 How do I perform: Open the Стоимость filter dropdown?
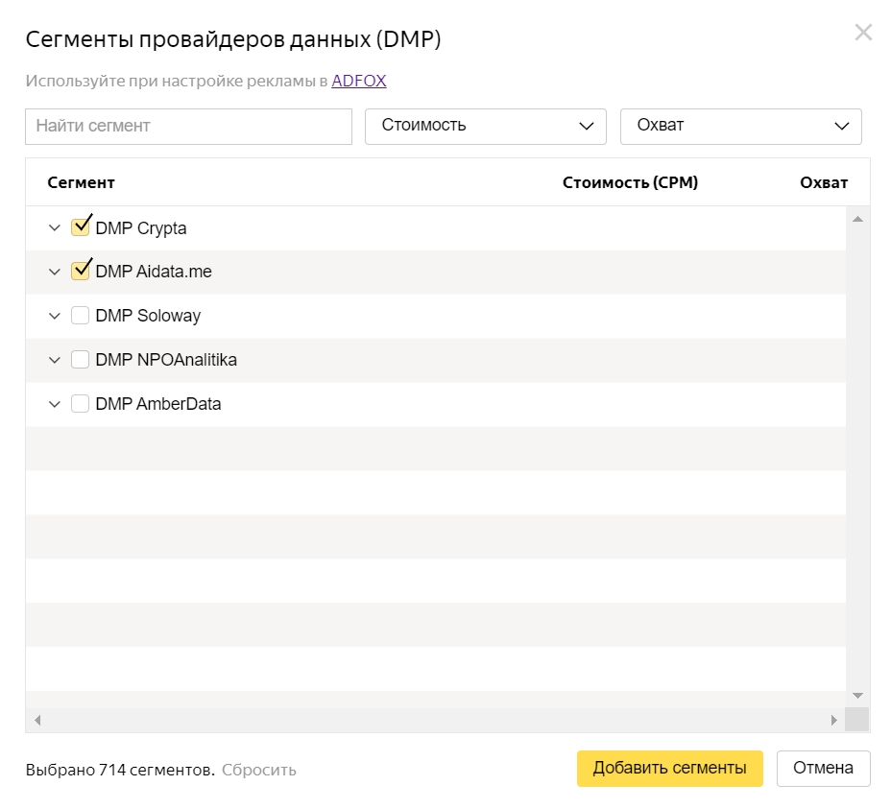tap(485, 126)
